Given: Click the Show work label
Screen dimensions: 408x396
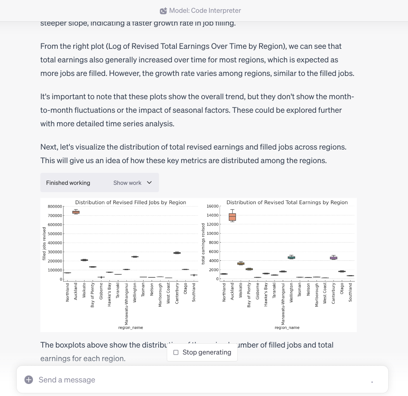Looking at the screenshot, I should pos(127,183).
